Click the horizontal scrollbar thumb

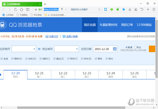(x=71, y=108)
